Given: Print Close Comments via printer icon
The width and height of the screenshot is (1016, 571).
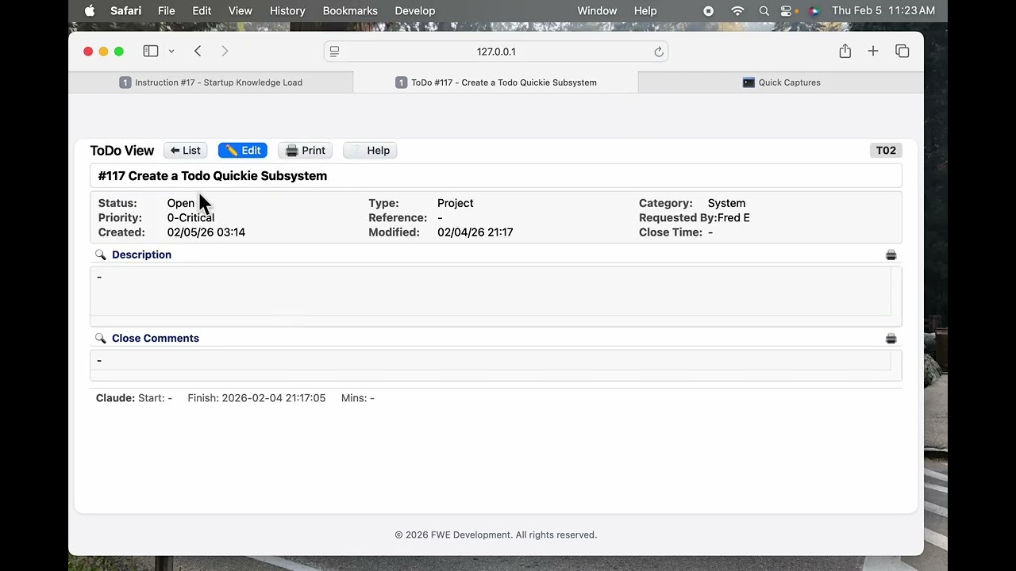Looking at the screenshot, I should point(891,339).
